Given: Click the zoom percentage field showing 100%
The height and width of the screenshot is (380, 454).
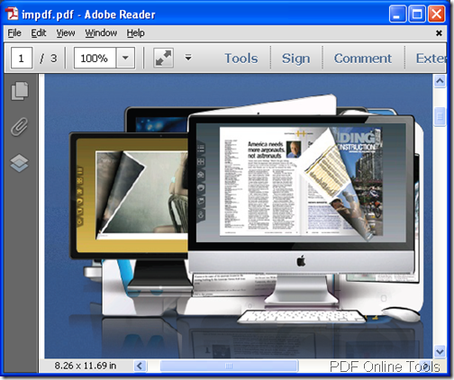Looking at the screenshot, I should [95, 58].
